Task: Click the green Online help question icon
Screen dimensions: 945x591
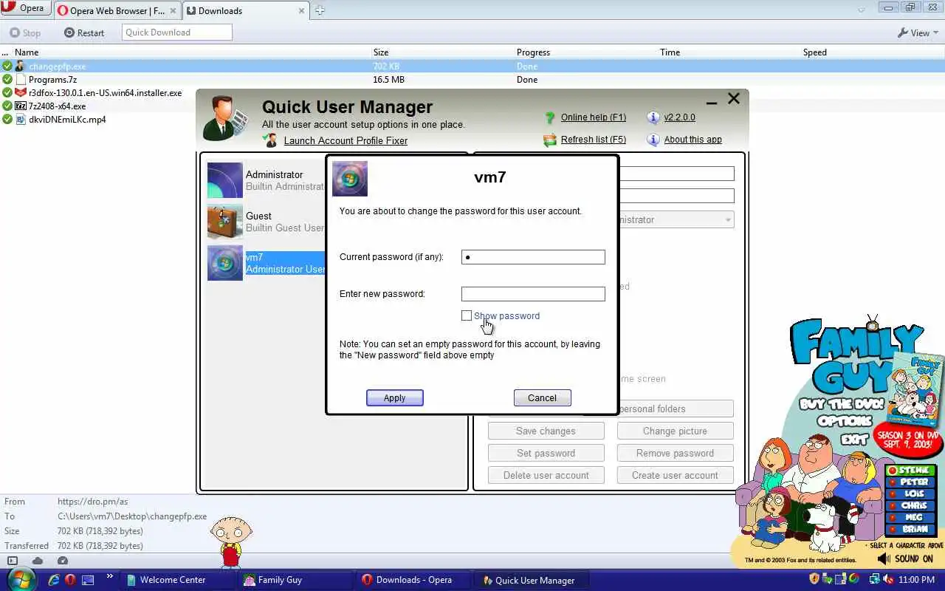Action: click(549, 117)
